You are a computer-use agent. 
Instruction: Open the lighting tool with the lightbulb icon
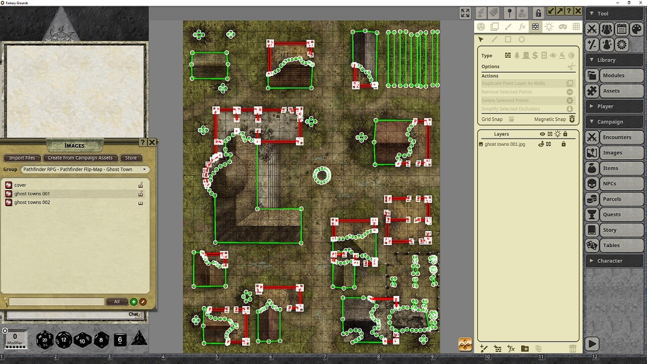549,27
